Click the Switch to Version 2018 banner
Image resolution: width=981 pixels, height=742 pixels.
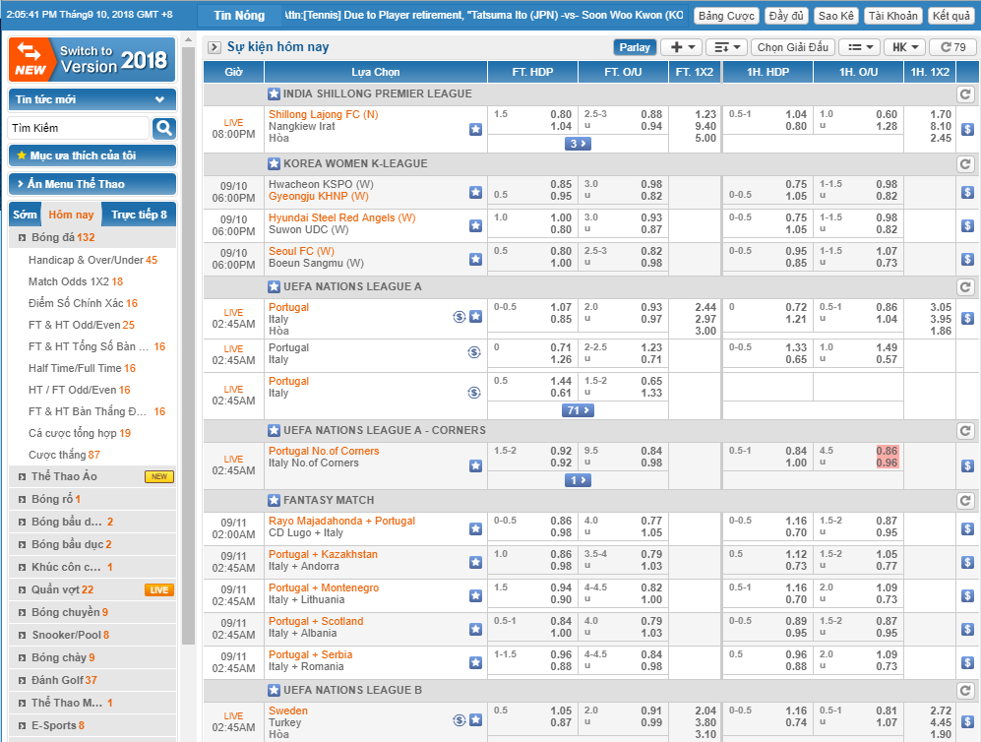pyautogui.click(x=92, y=60)
